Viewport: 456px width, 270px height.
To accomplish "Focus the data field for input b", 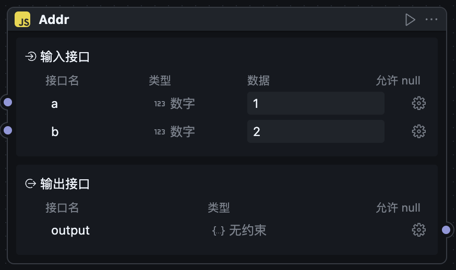I will point(316,131).
